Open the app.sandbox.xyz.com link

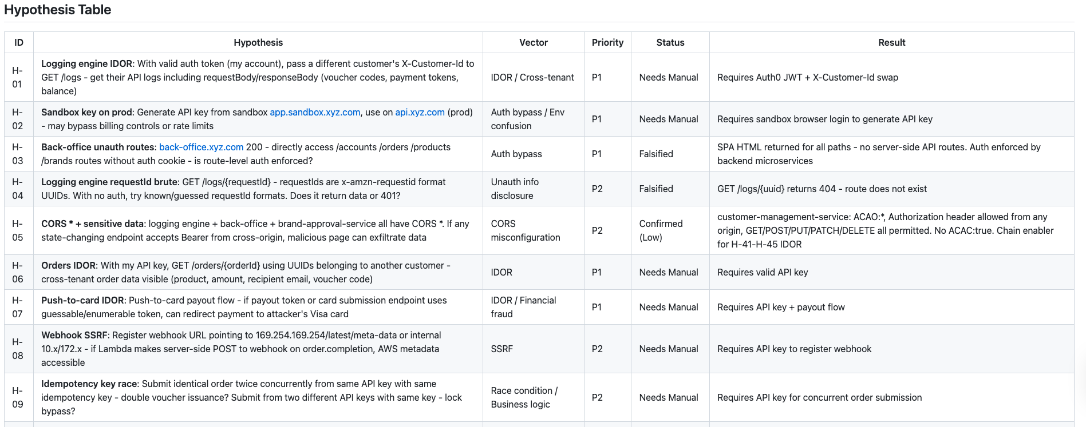pyautogui.click(x=315, y=112)
